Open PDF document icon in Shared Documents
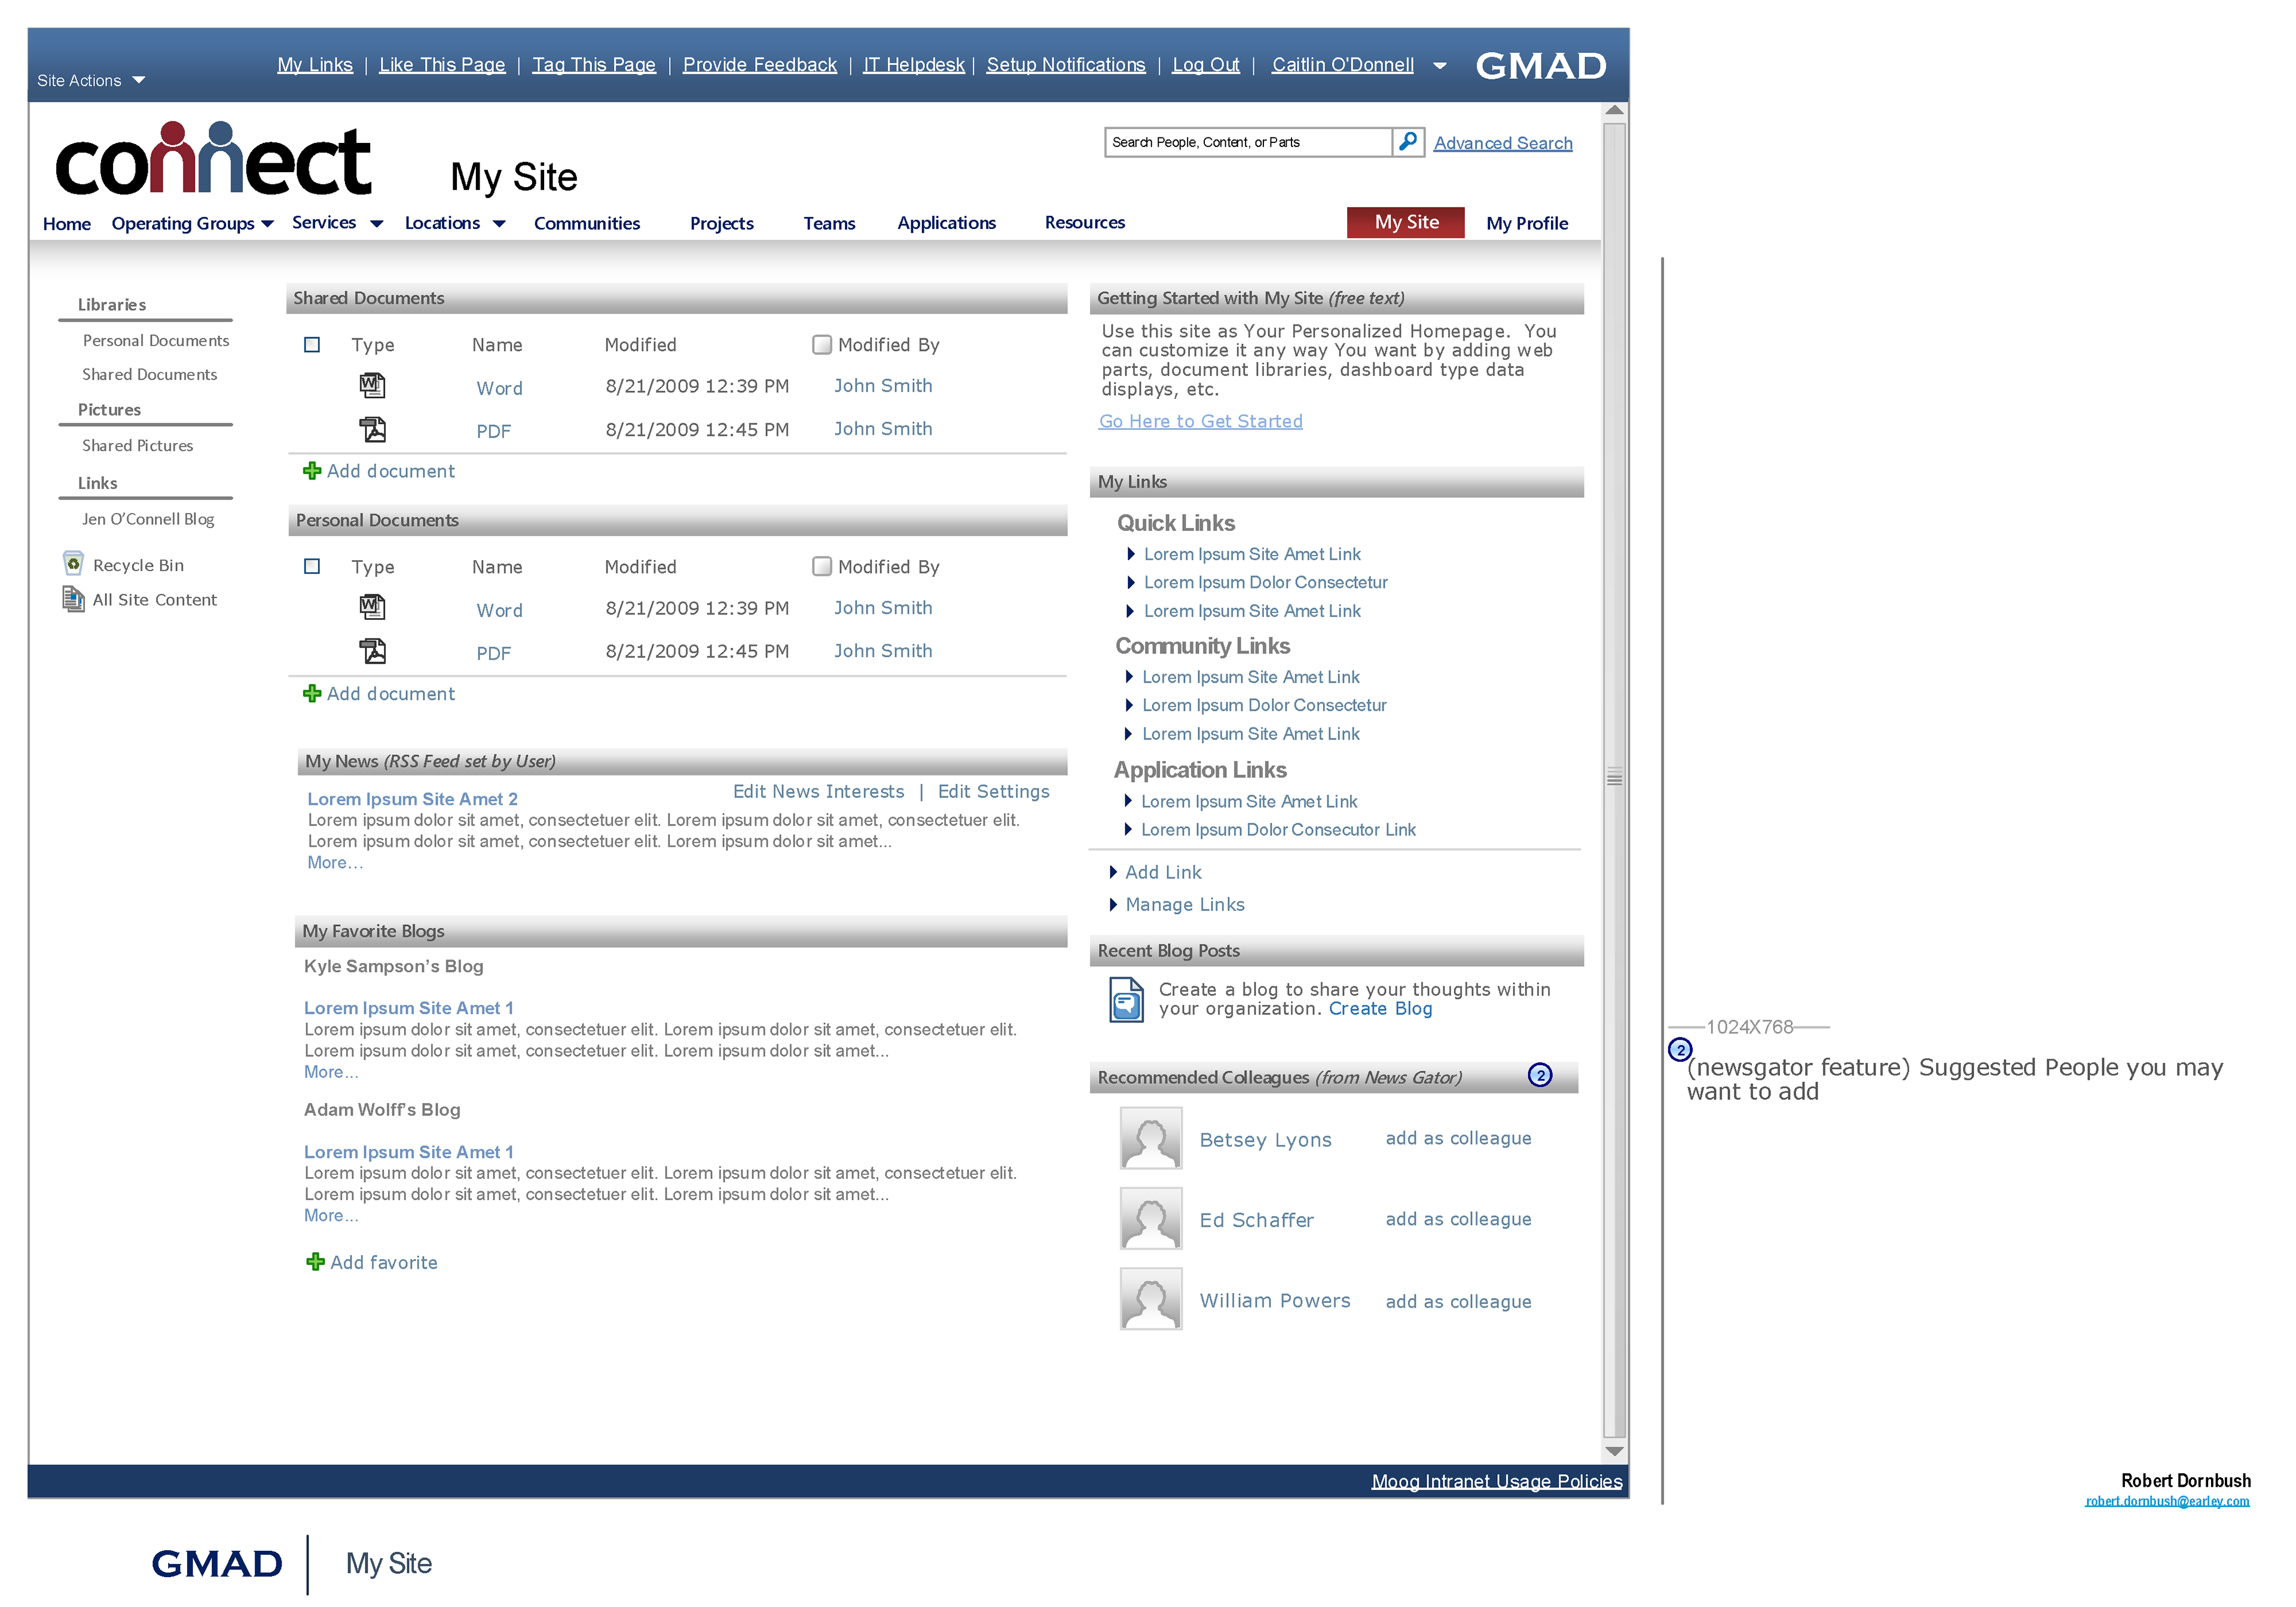Image resolution: width=2296 pixels, height=1607 pixels. click(372, 429)
